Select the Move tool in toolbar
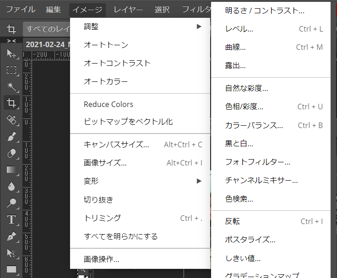This screenshot has height=278, width=337. (11, 53)
